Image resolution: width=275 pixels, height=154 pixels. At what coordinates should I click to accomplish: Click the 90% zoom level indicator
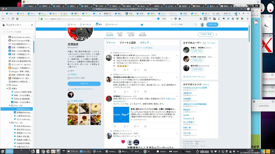(x=164, y=19)
